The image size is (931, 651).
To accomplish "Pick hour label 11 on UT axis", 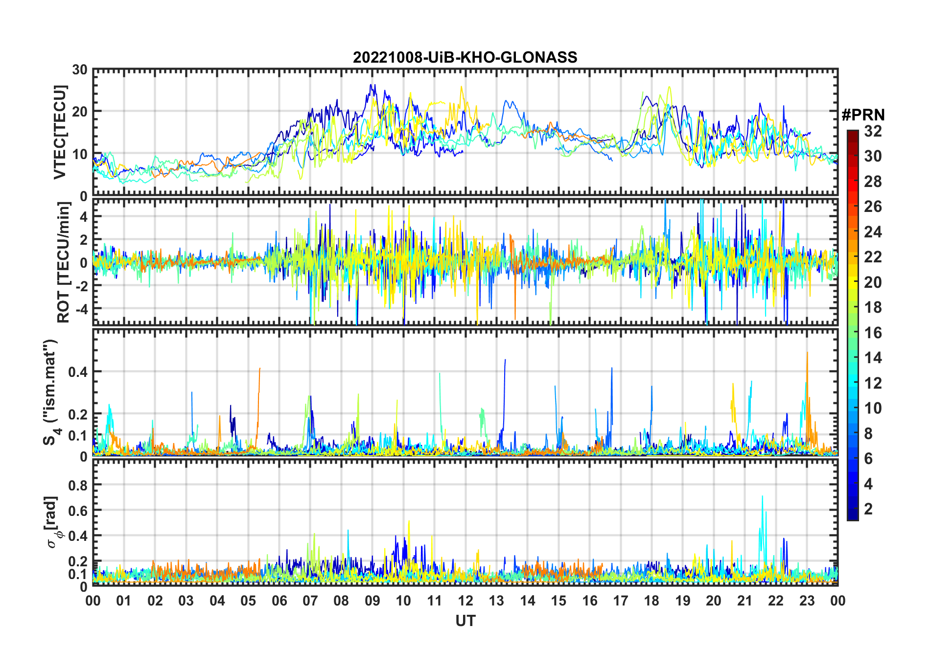I will click(435, 601).
